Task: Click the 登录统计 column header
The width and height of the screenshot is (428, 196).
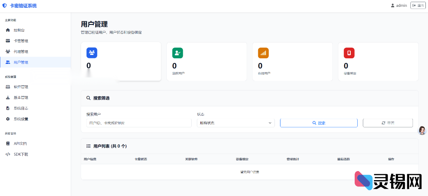Action: [x=293, y=159]
